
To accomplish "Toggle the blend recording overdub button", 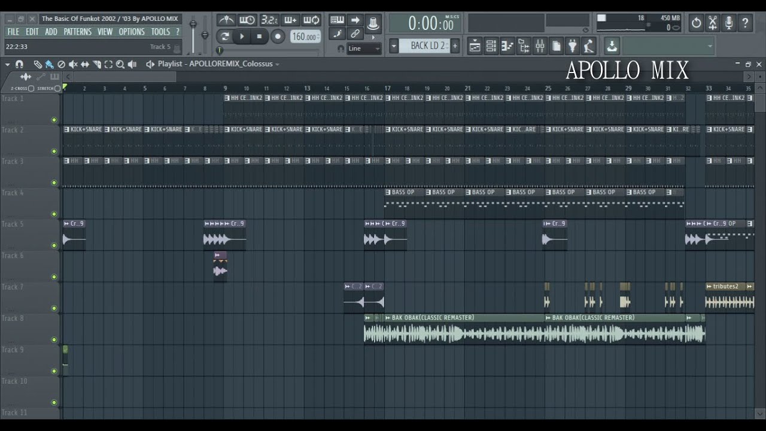I will click(290, 20).
